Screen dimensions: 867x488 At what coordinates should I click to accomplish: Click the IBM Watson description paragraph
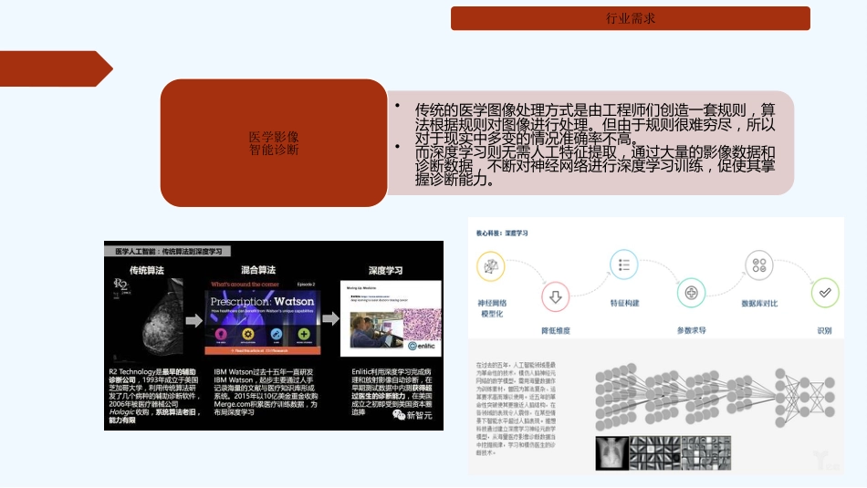[x=266, y=392]
